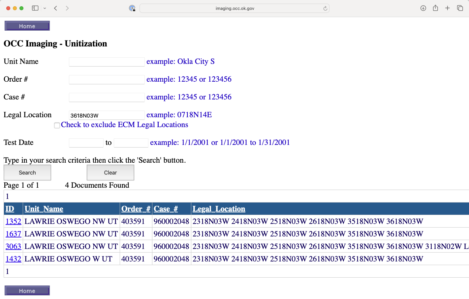Click 'LAWRIE OSWEGO NW UT' in row 1352

pyautogui.click(x=71, y=221)
